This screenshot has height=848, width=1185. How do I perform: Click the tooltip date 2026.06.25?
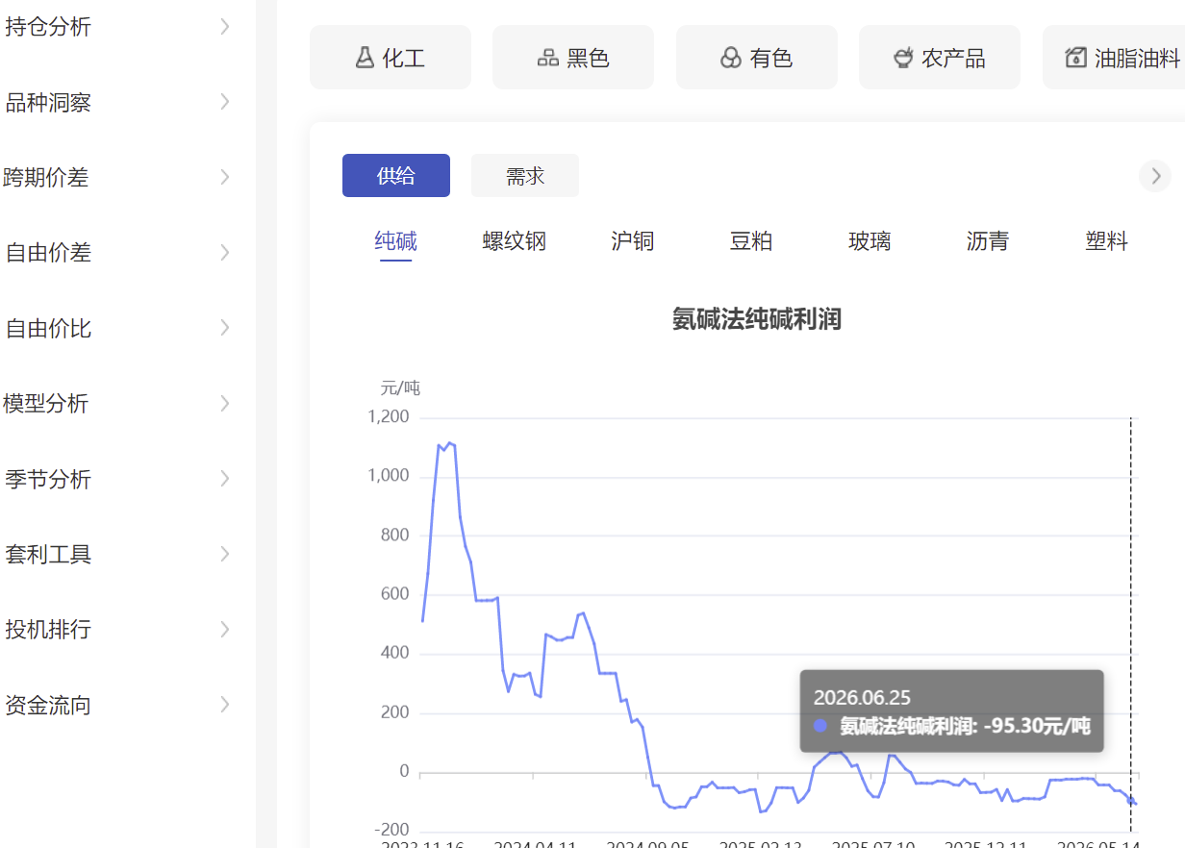[x=862, y=698]
